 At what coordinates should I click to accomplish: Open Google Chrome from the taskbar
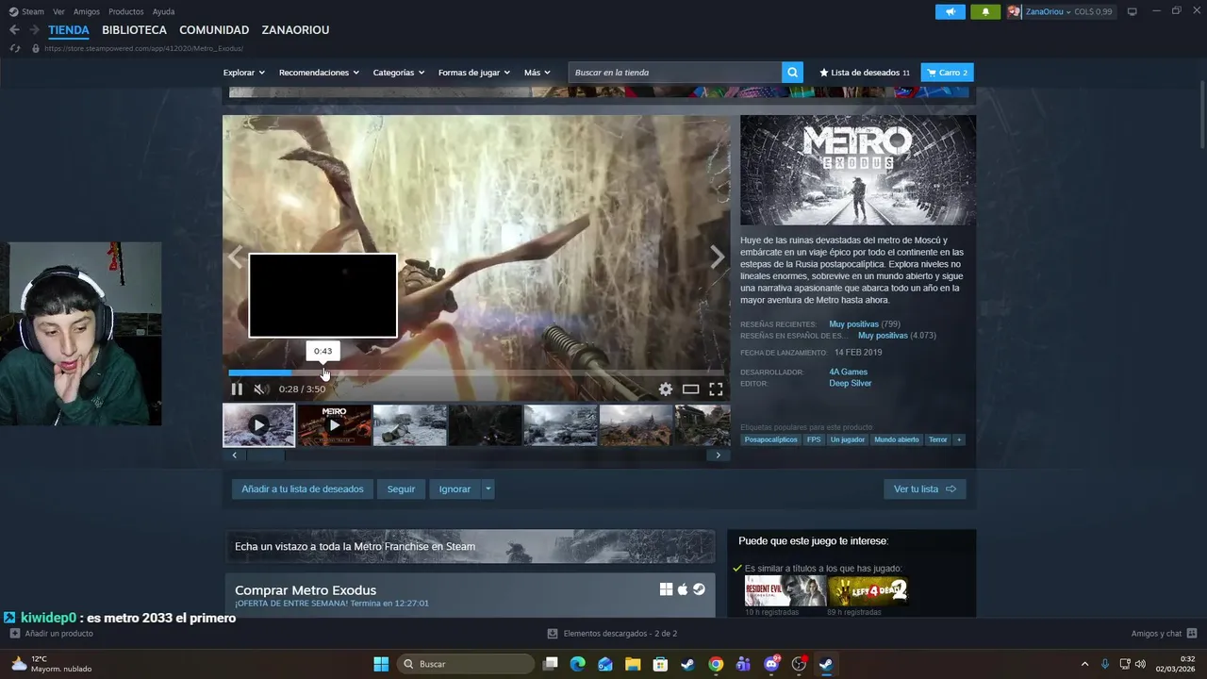(716, 664)
